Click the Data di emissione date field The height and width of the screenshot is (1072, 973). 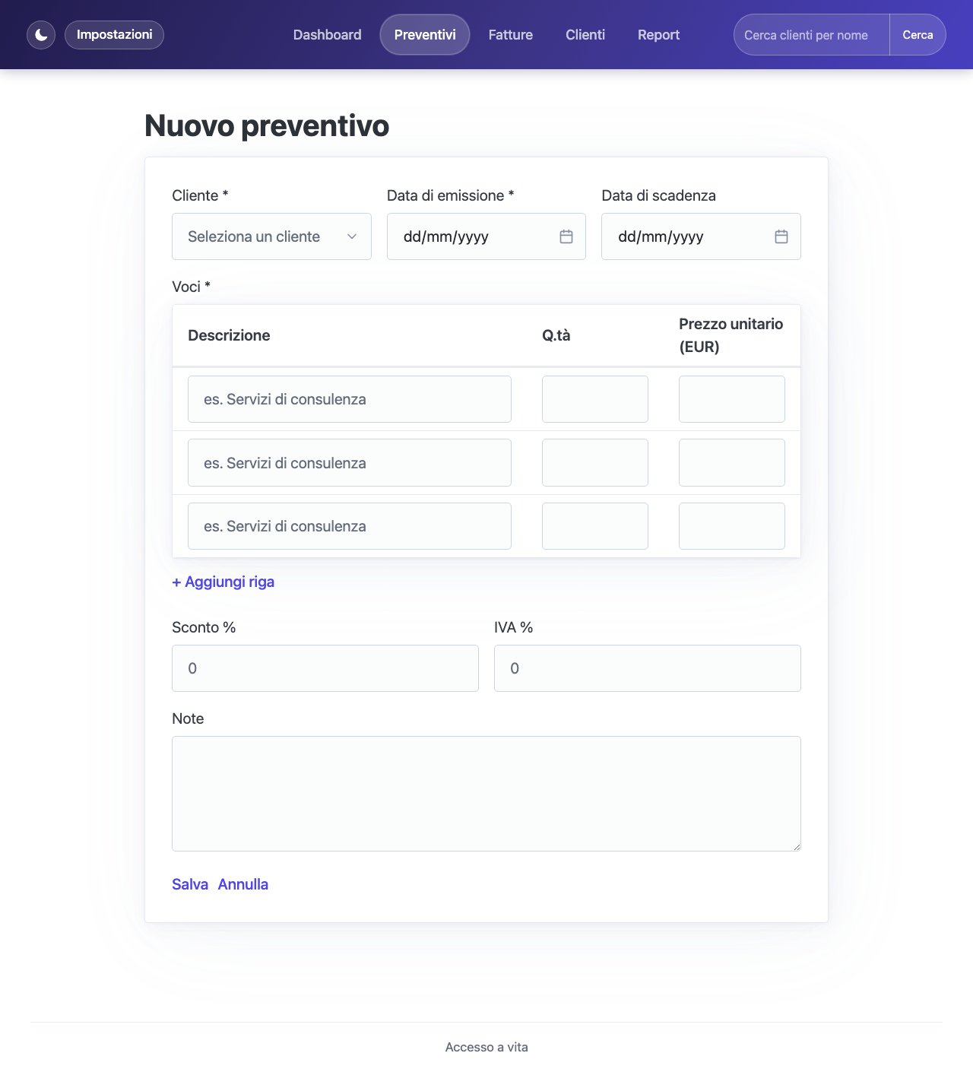[486, 236]
